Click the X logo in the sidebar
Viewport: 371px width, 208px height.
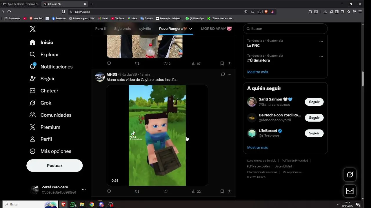[x=33, y=29]
